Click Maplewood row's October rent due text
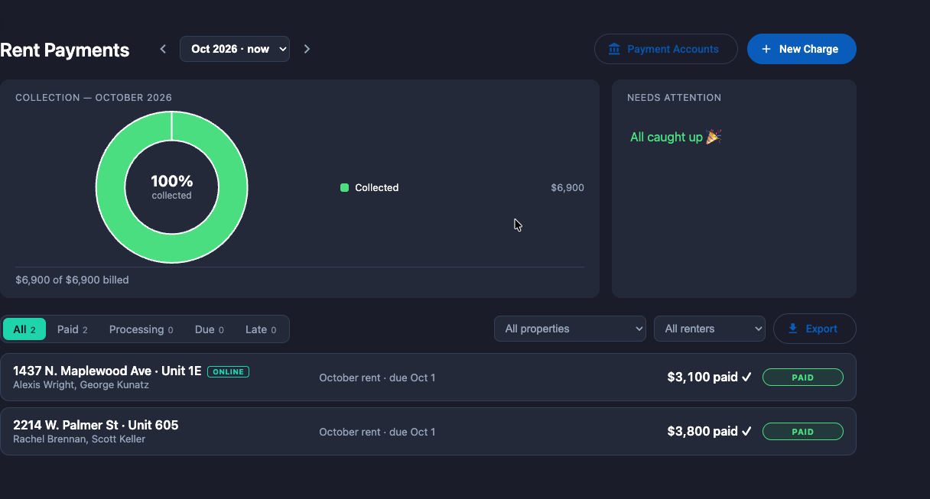This screenshot has width=930, height=499. [x=377, y=377]
